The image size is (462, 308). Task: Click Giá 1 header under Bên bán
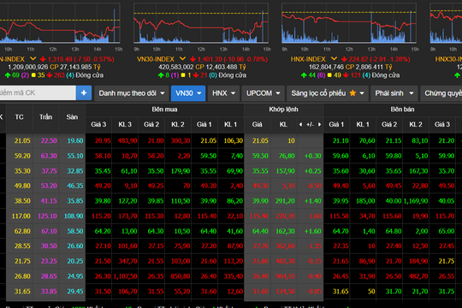pyautogui.click(x=336, y=124)
